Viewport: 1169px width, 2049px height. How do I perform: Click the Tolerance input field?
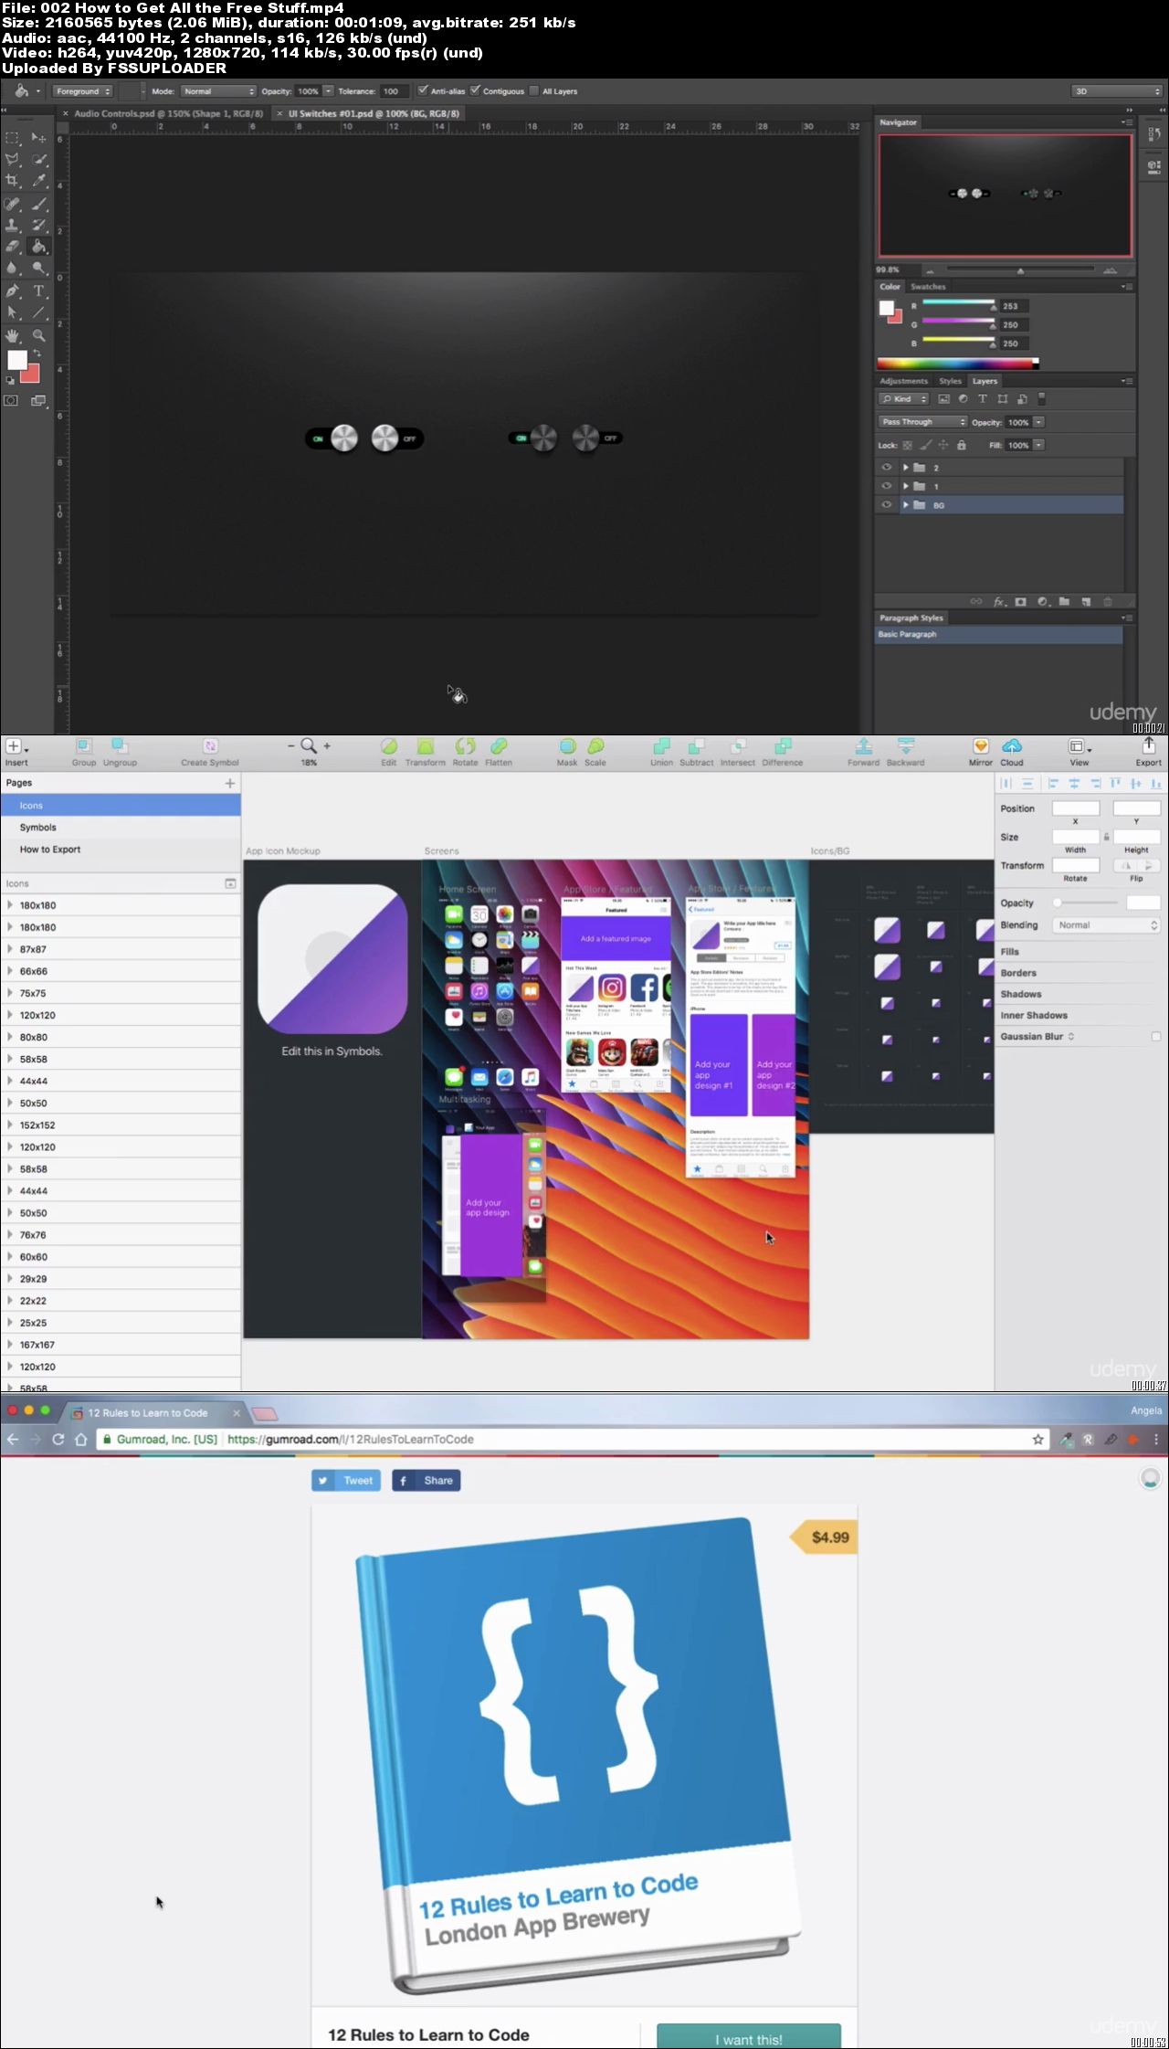click(395, 91)
